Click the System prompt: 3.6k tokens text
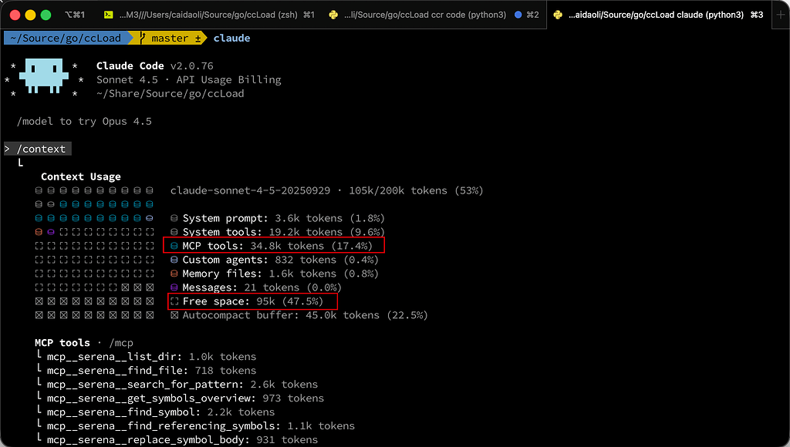The height and width of the screenshot is (447, 790). click(284, 218)
